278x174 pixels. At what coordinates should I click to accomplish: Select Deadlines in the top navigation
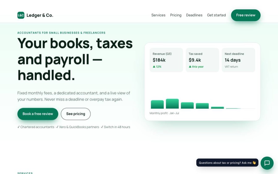(x=194, y=15)
